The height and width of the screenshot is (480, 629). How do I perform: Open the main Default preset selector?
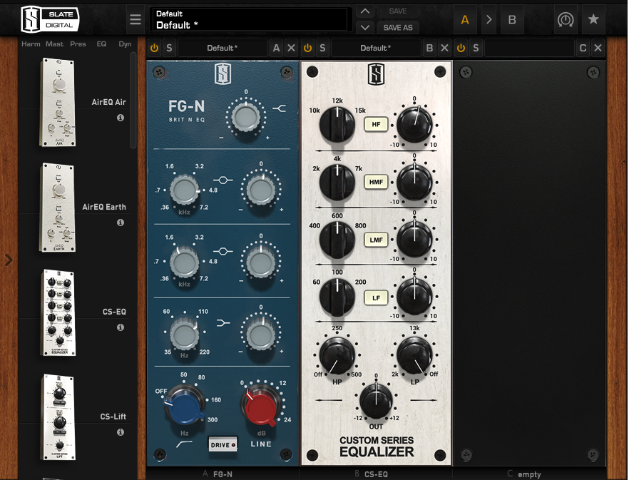(x=249, y=19)
